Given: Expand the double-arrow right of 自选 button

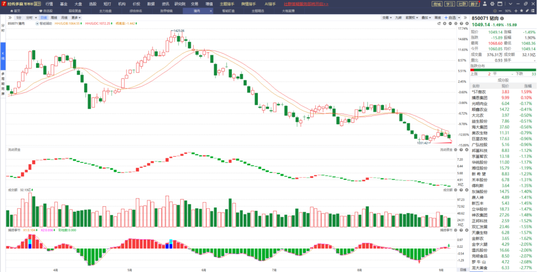Looking at the screenshot, I should [465, 17].
